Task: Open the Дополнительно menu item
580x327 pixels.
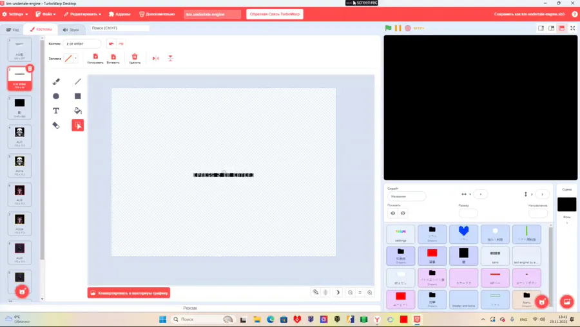Action: (157, 14)
